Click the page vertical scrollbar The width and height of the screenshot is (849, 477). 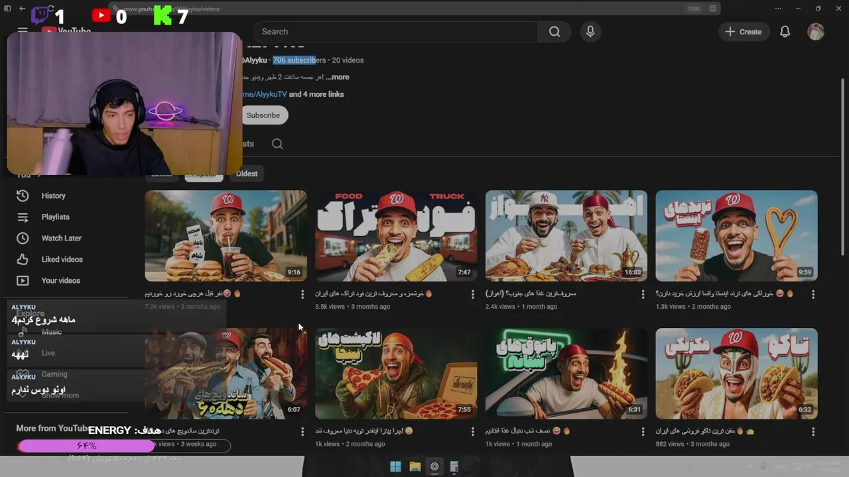click(x=843, y=166)
